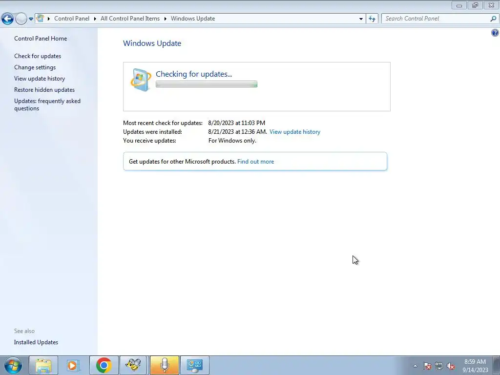This screenshot has width=500, height=375.
Task: Click Check for updates in sidebar
Action: [38, 56]
